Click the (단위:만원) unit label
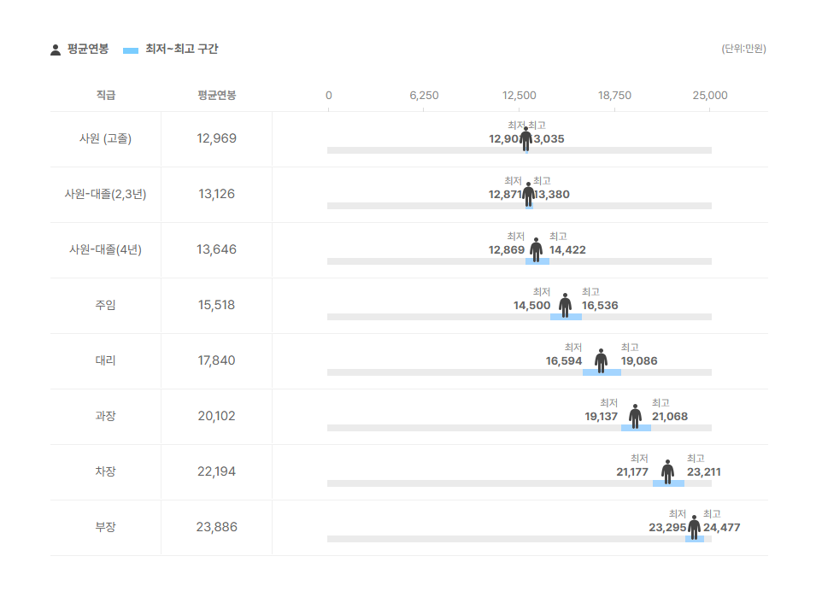 click(x=743, y=49)
